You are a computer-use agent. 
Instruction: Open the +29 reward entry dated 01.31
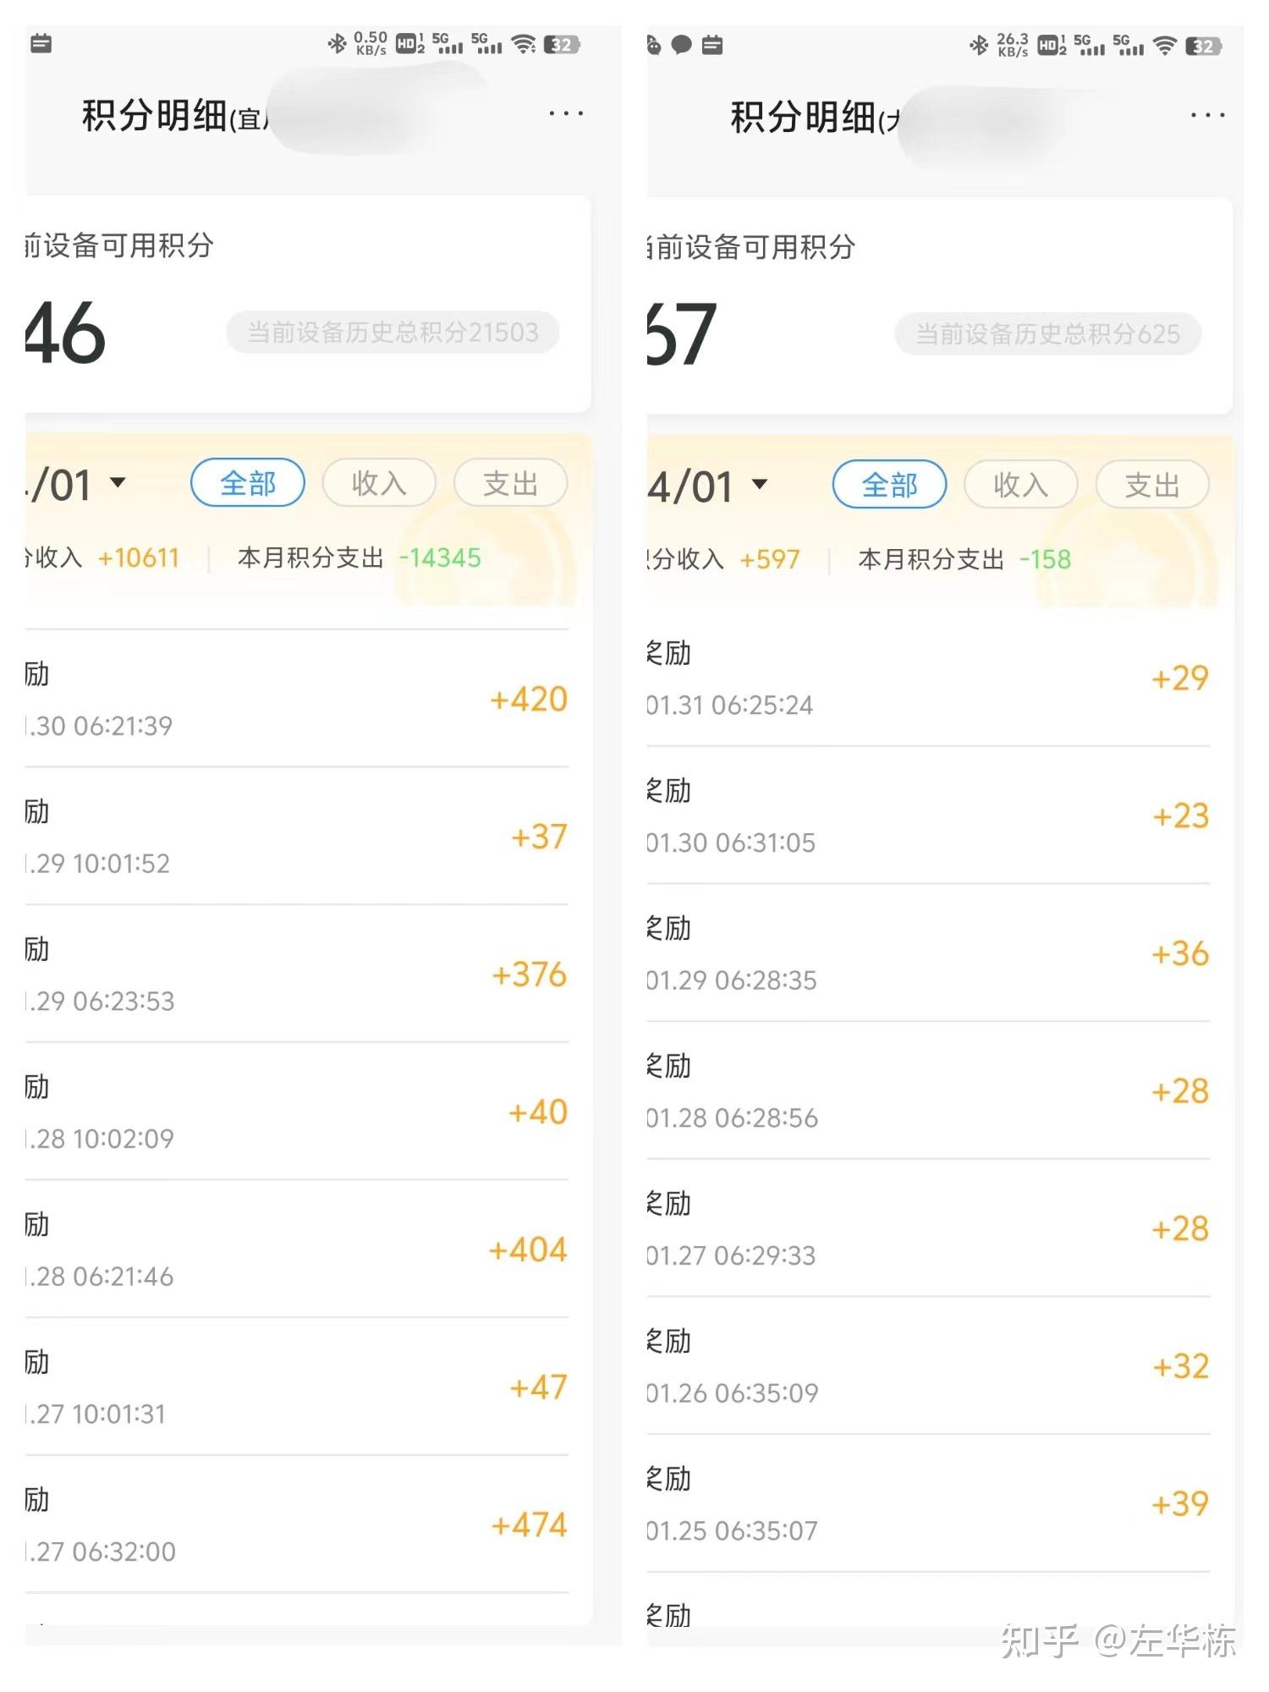coord(928,678)
